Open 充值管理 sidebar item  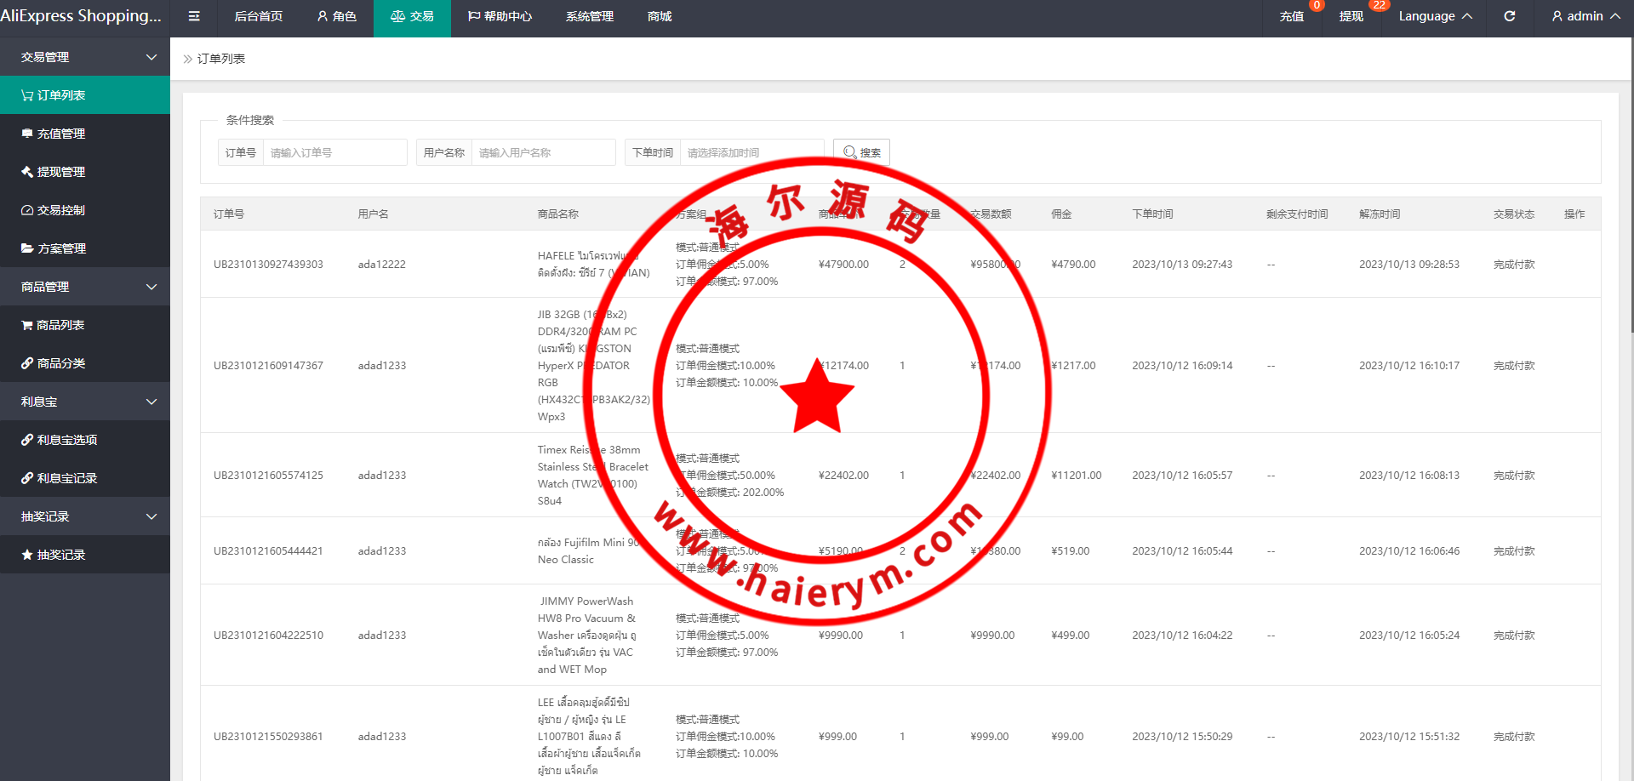point(85,134)
